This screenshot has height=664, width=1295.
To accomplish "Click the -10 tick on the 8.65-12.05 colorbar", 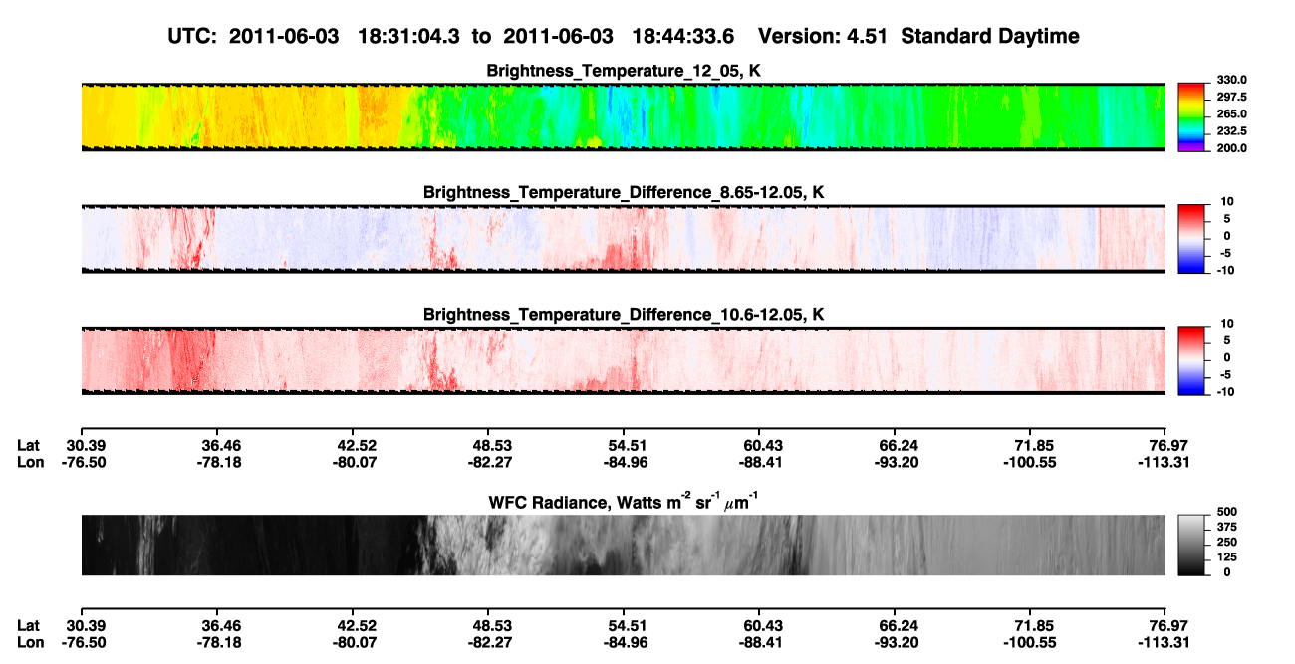I will click(x=1225, y=270).
